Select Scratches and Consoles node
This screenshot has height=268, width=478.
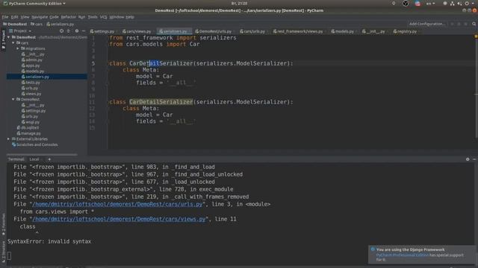(x=35, y=144)
